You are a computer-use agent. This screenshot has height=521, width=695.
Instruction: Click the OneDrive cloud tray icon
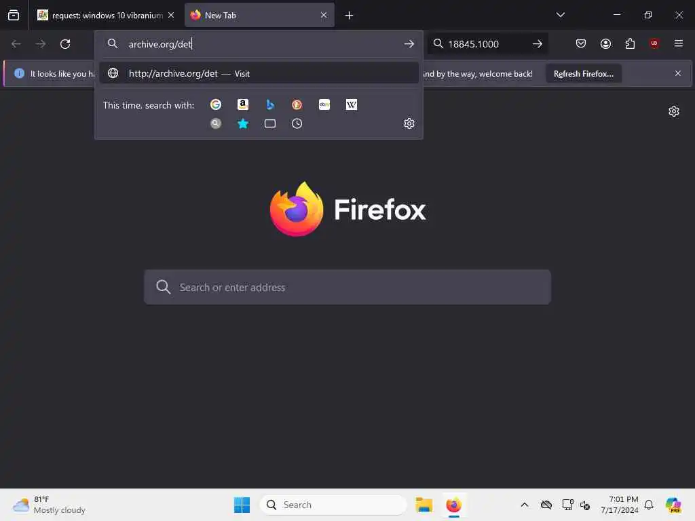546,505
